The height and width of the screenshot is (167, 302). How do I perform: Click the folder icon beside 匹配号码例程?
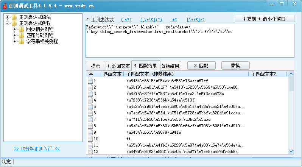pos(22,36)
